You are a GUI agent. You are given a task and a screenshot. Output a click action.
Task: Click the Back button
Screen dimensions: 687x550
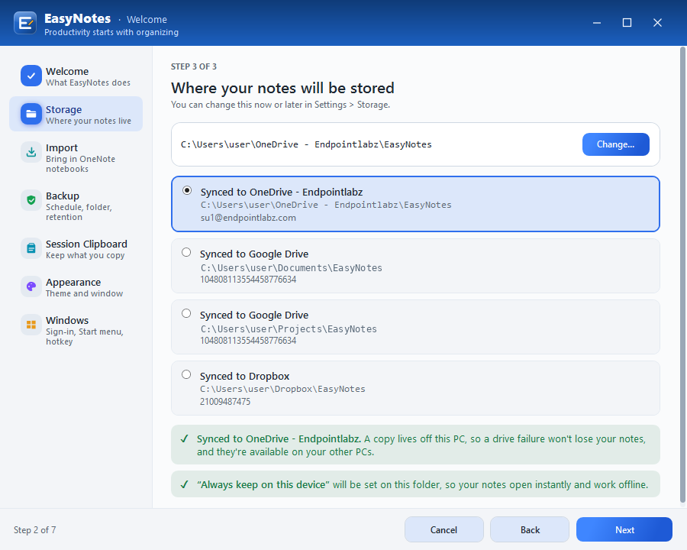pos(530,530)
